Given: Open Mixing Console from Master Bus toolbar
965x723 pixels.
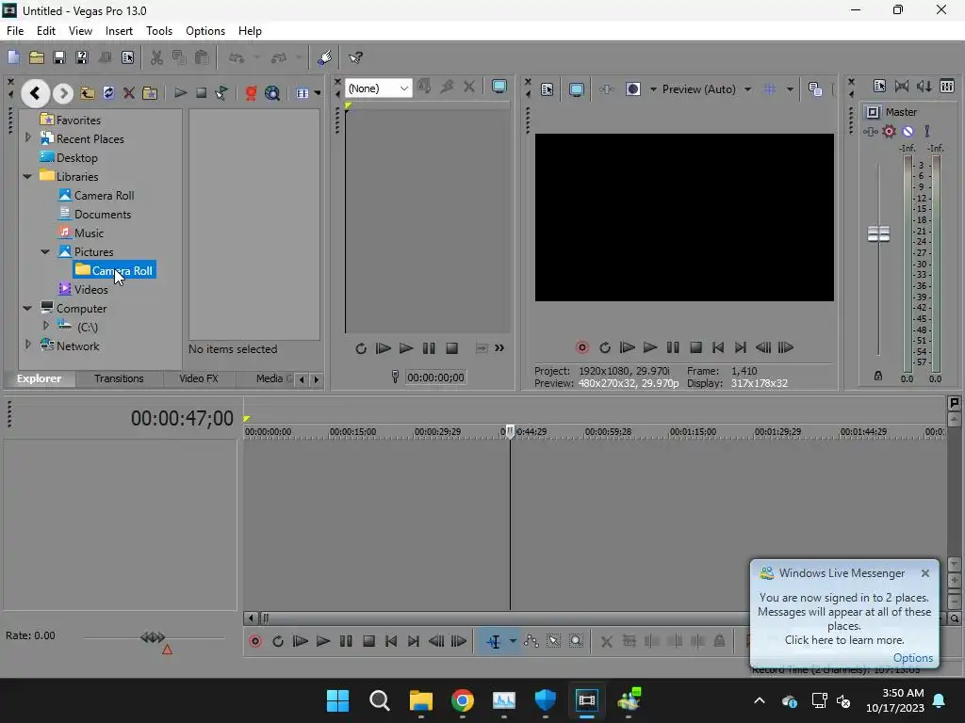Looking at the screenshot, I should click(x=947, y=86).
